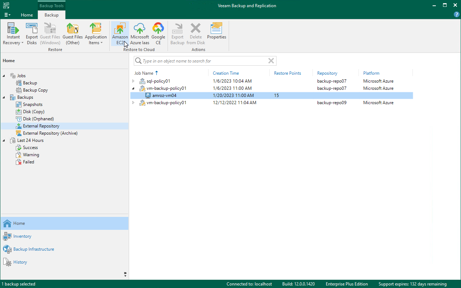Open Guest Files (Other) restore

pos(73,34)
